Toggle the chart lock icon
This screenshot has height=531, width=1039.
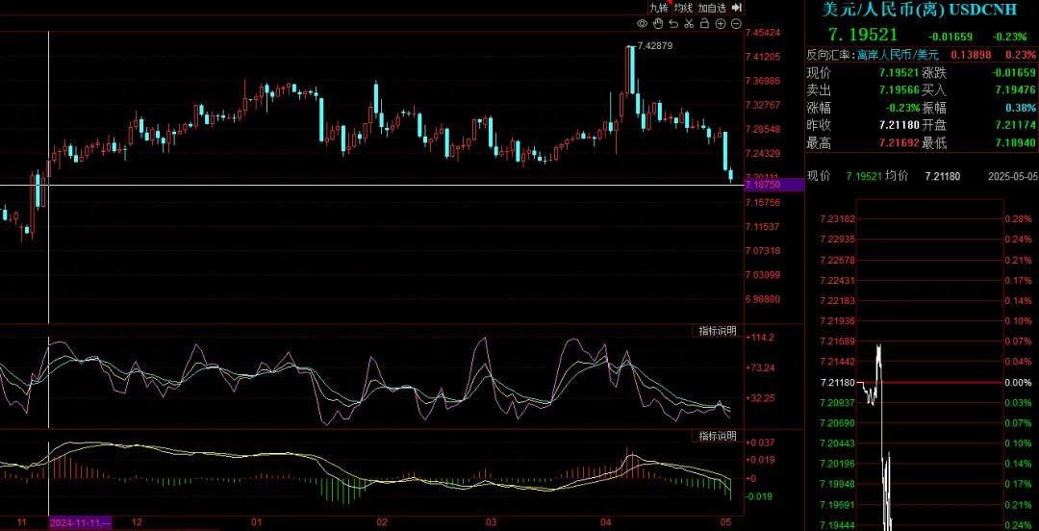(704, 23)
